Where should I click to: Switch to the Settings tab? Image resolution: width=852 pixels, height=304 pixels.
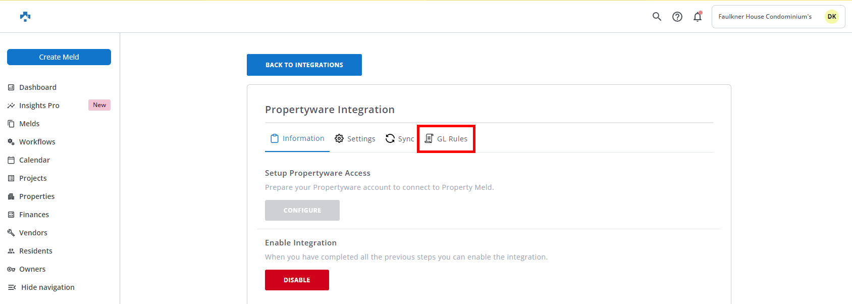tap(355, 139)
